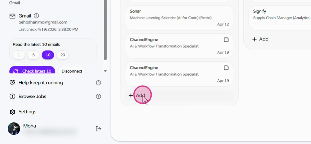This screenshot has height=144, width=311.
Task: Open the Settings gear icon
Action: click(x=12, y=112)
